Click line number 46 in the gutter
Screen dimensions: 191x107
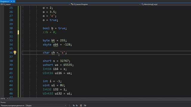point(11,94)
